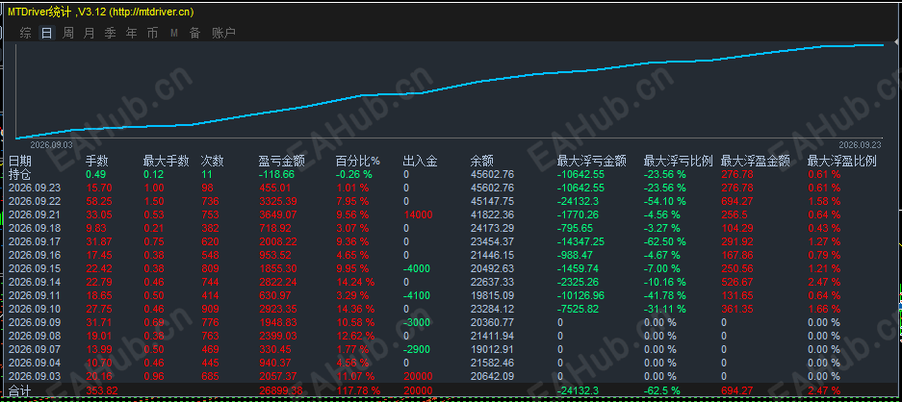Viewport: 902px width, 402px height.
Task: Select the 日 daily tab
Action: tap(46, 34)
